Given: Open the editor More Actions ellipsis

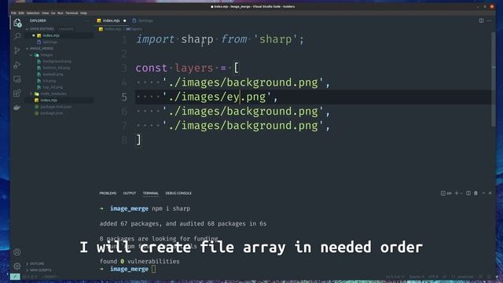Looking at the screenshot, I should (489, 20).
